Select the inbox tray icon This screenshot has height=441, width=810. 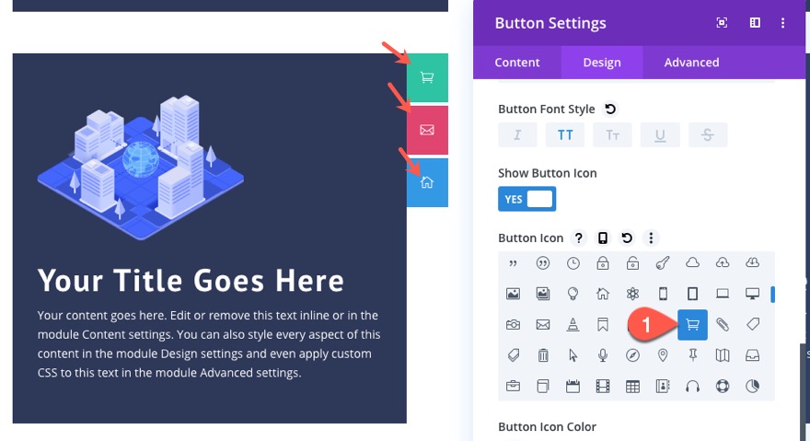(x=753, y=355)
